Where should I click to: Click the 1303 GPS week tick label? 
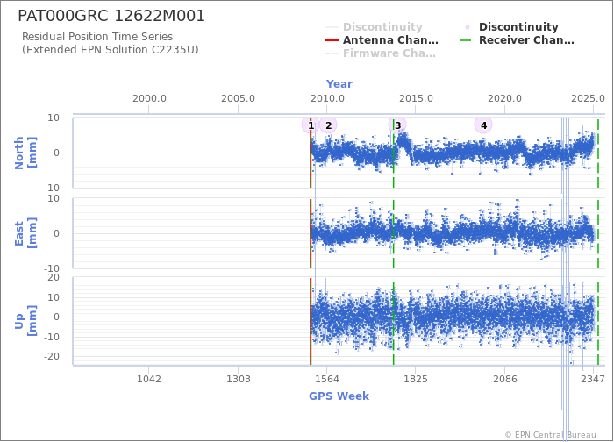click(239, 379)
